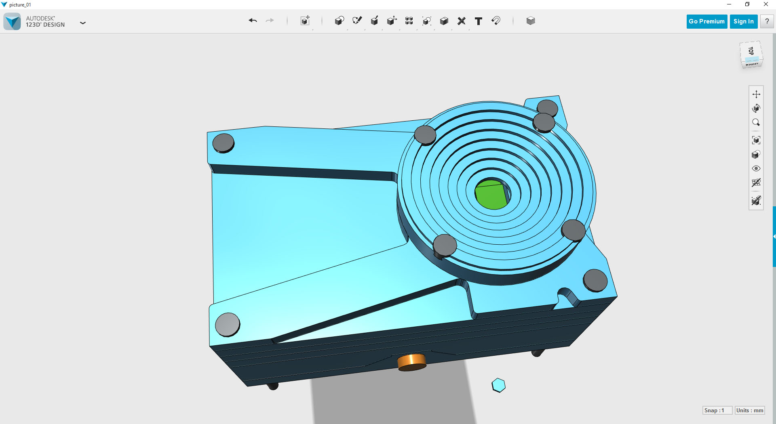
Task: Click the RIGHT face of view cube
Action: click(752, 64)
